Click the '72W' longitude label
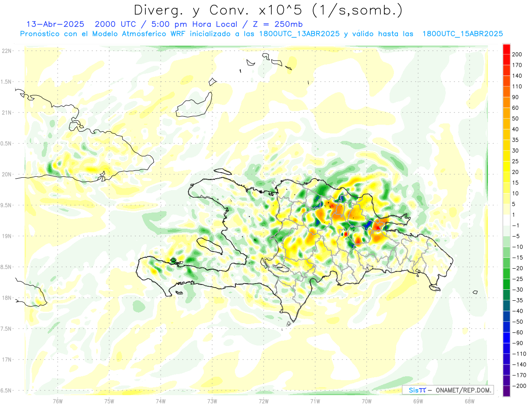The width and height of the screenshot is (527, 407). [263, 401]
